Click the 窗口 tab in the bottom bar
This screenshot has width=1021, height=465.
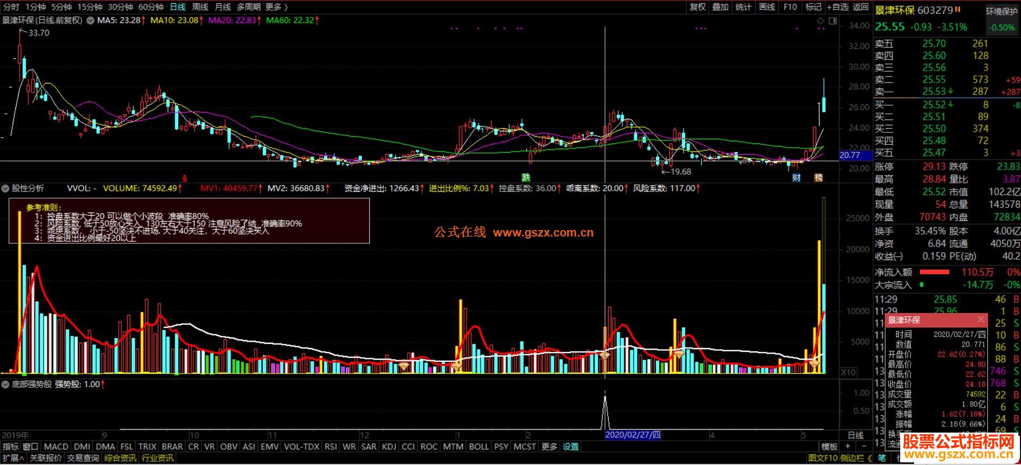(31, 446)
